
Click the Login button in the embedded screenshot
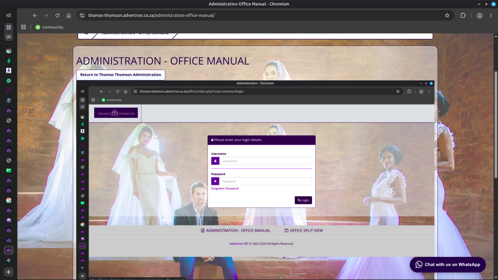coord(303,200)
